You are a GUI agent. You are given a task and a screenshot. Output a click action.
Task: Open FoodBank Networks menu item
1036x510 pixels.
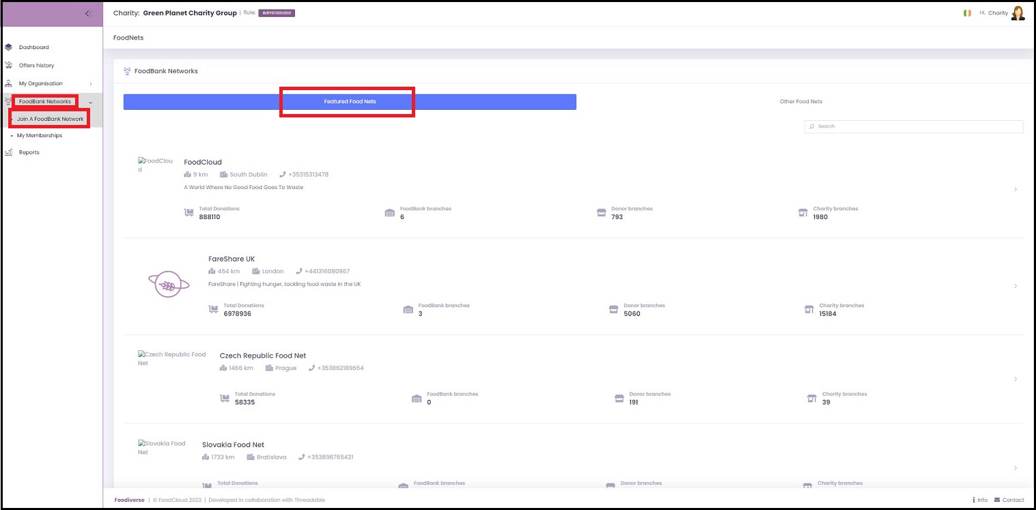[45, 102]
